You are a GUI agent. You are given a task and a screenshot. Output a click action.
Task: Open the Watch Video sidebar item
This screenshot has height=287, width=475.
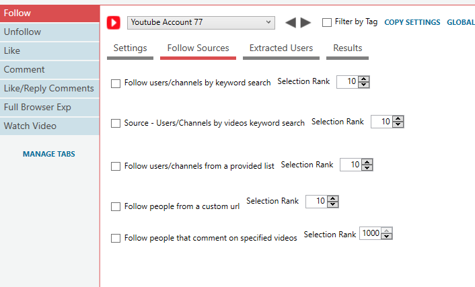click(x=50, y=126)
